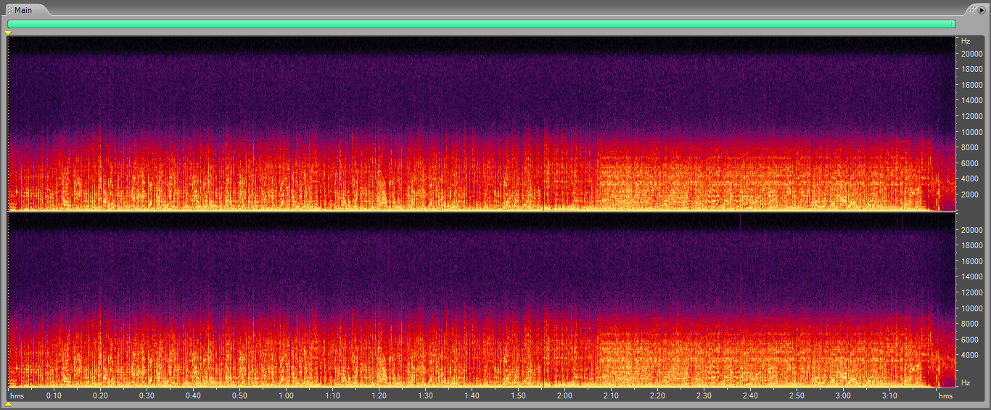Click the 3:00 mark on the time ruler
This screenshot has height=410, width=991.
click(x=843, y=395)
